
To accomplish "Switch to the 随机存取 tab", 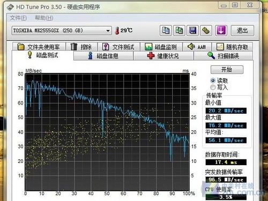I will [x=233, y=47].
